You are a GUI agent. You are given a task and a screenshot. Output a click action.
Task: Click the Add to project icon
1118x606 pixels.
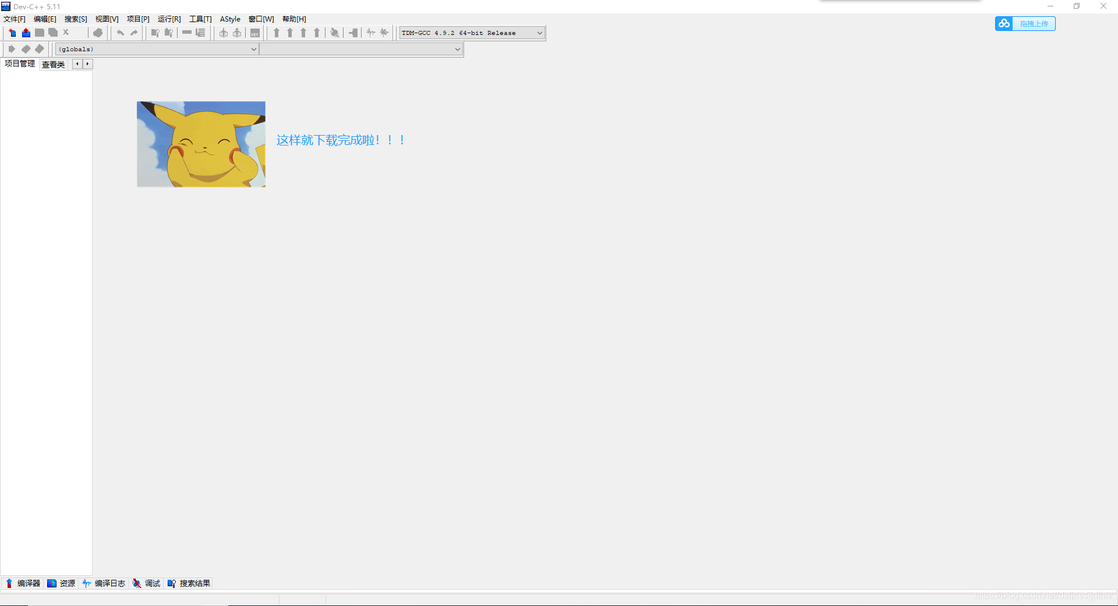pos(224,33)
